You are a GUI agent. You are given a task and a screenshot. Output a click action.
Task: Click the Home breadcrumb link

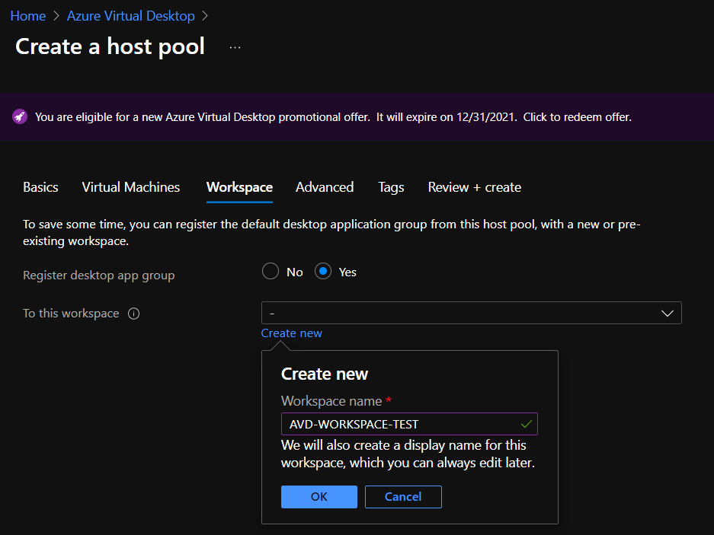pos(28,16)
